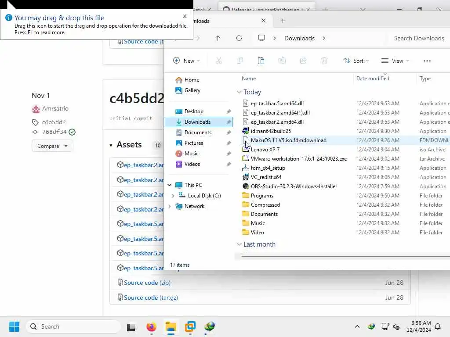Select MakuOS 11 V5.iso.fdmdownload file
450x337 pixels.
pos(288,140)
